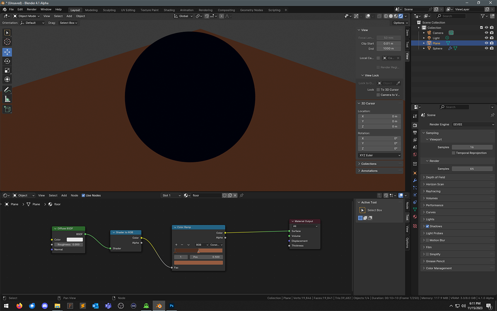Activate the Measure tool
Screen dimensions: 497x311
(x=7, y=99)
